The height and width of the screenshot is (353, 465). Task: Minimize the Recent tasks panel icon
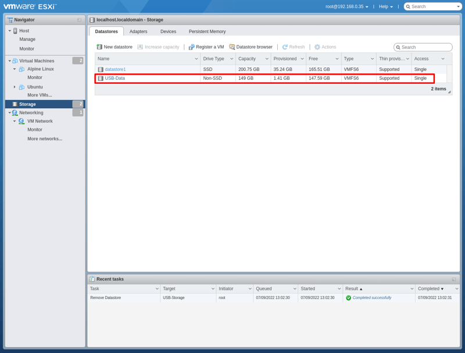pos(454,279)
